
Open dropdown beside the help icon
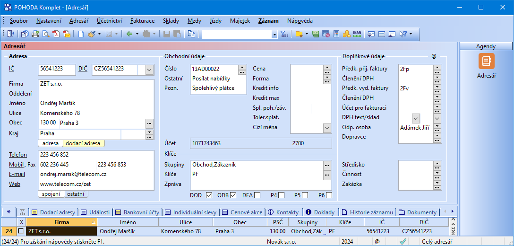[x=411, y=34]
